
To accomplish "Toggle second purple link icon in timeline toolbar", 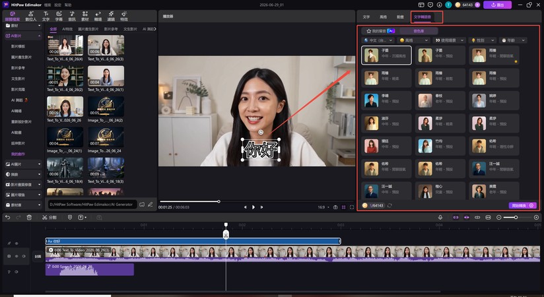I will pyautogui.click(x=466, y=217).
